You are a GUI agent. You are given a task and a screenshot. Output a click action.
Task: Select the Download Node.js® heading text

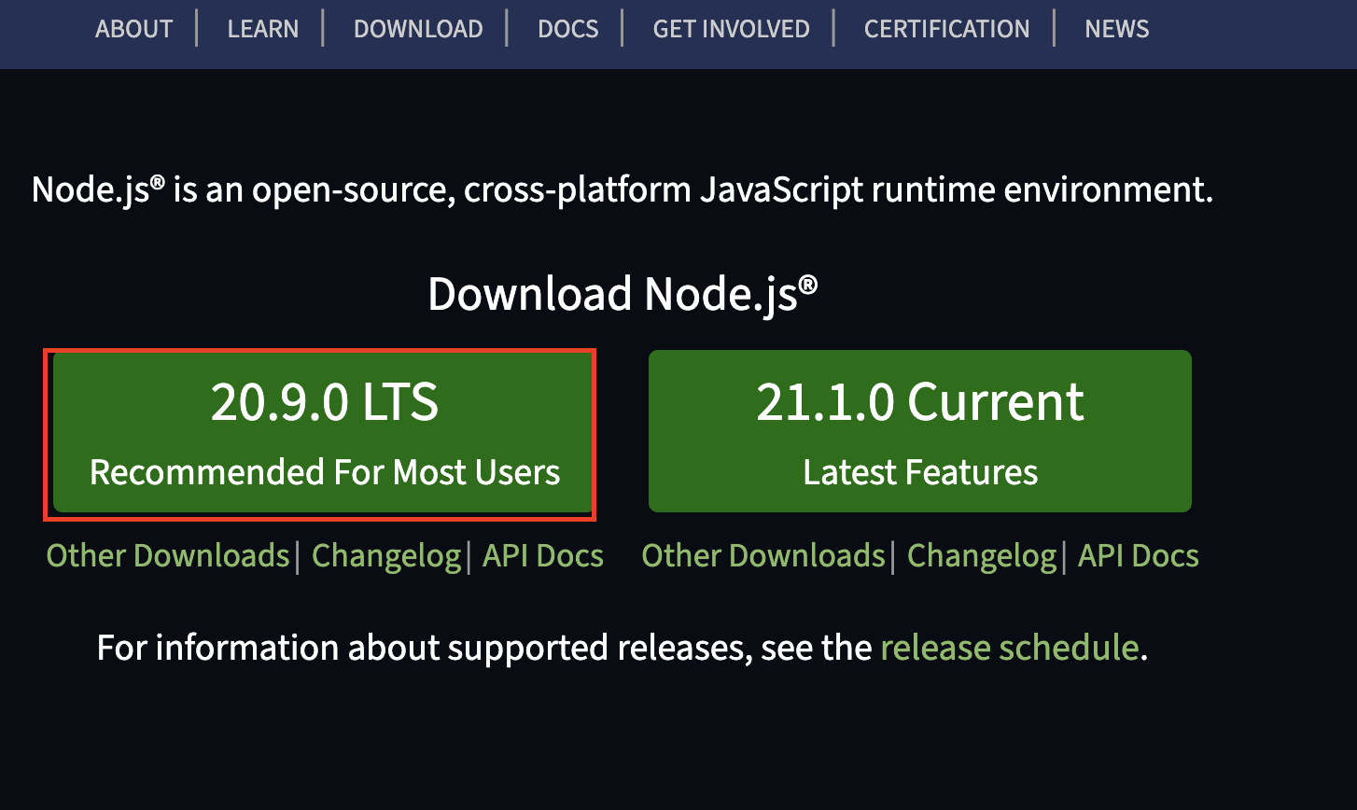623,294
